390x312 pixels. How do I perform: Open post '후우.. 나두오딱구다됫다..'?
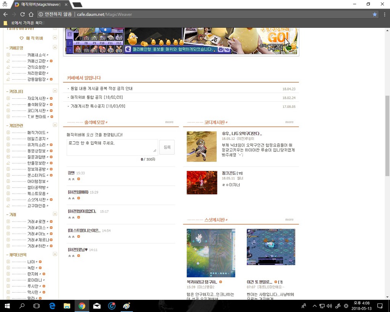[242, 134]
